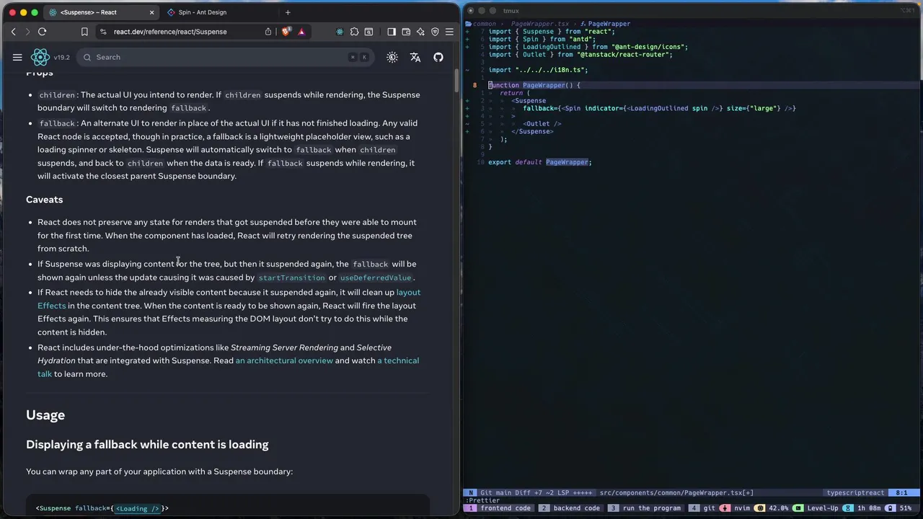The image size is (923, 519).
Task: Click the v19.2 version label
Action: (62, 58)
